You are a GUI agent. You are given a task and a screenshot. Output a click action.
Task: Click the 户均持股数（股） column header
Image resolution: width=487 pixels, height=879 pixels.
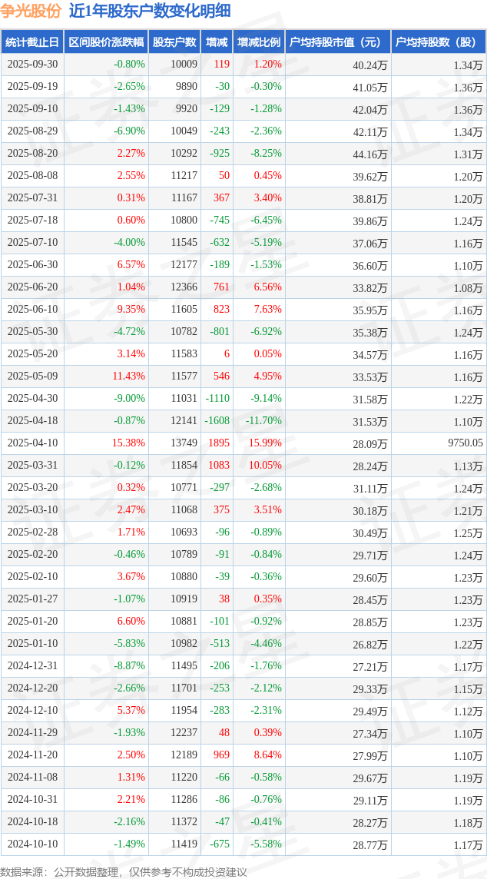click(x=438, y=42)
